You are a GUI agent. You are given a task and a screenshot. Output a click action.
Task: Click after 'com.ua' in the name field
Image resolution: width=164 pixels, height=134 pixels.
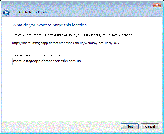pyautogui.click(x=81, y=61)
